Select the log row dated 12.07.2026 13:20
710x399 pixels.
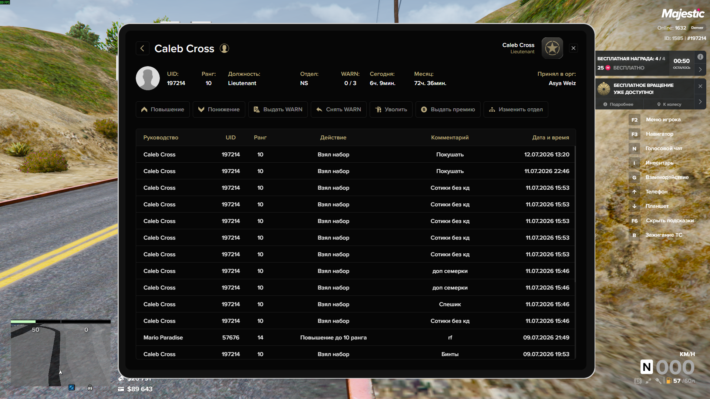click(356, 155)
